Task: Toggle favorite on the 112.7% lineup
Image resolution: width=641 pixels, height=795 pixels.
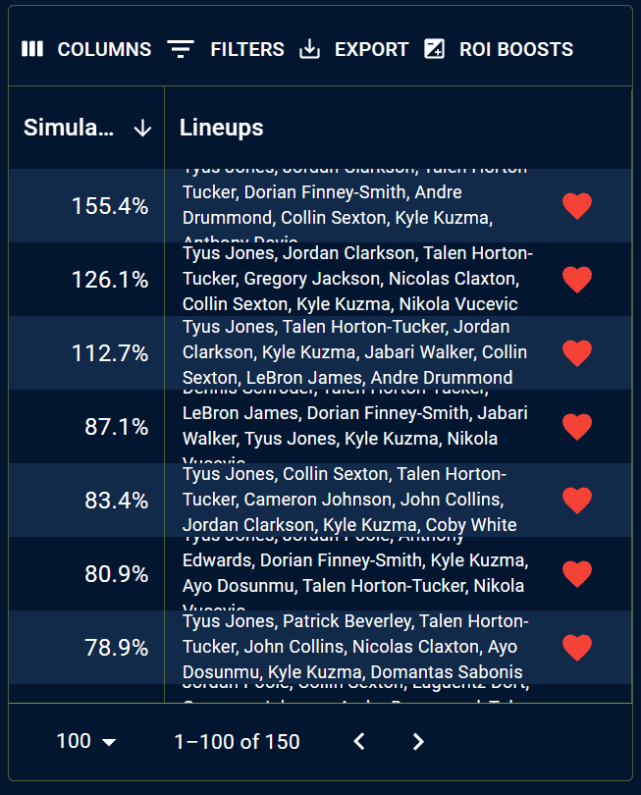Action: [577, 353]
